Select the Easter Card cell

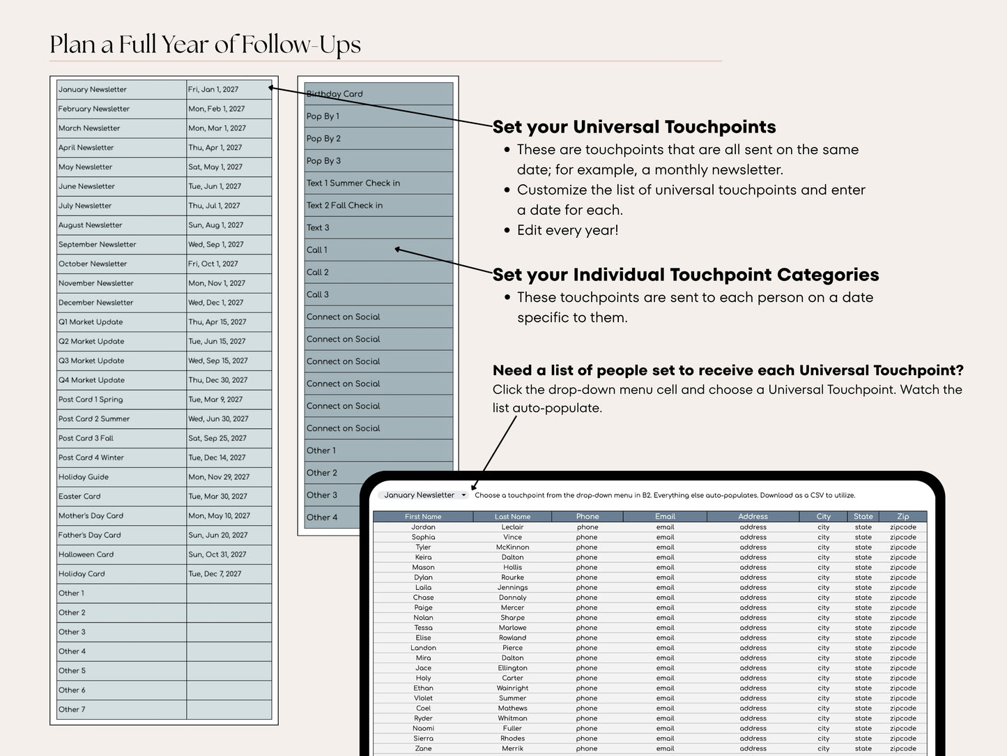tap(121, 497)
